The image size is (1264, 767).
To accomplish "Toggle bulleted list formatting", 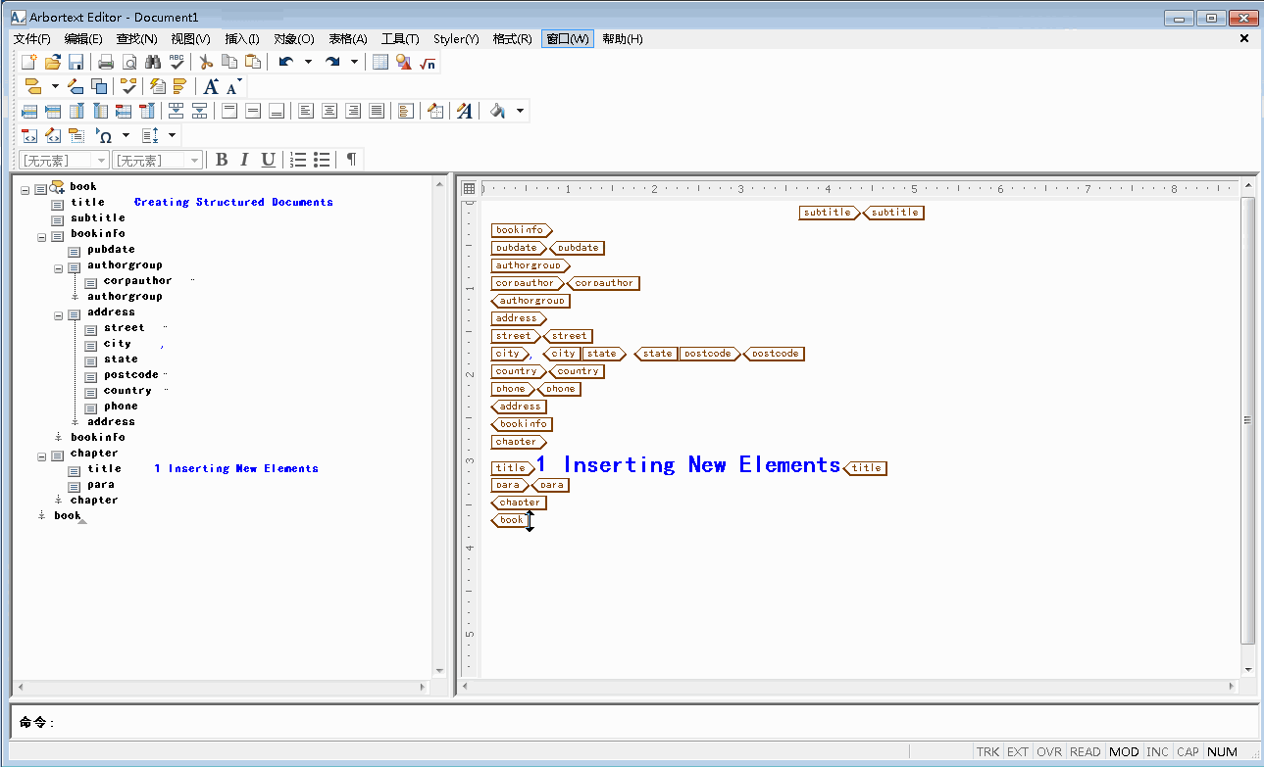I will pyautogui.click(x=322, y=160).
